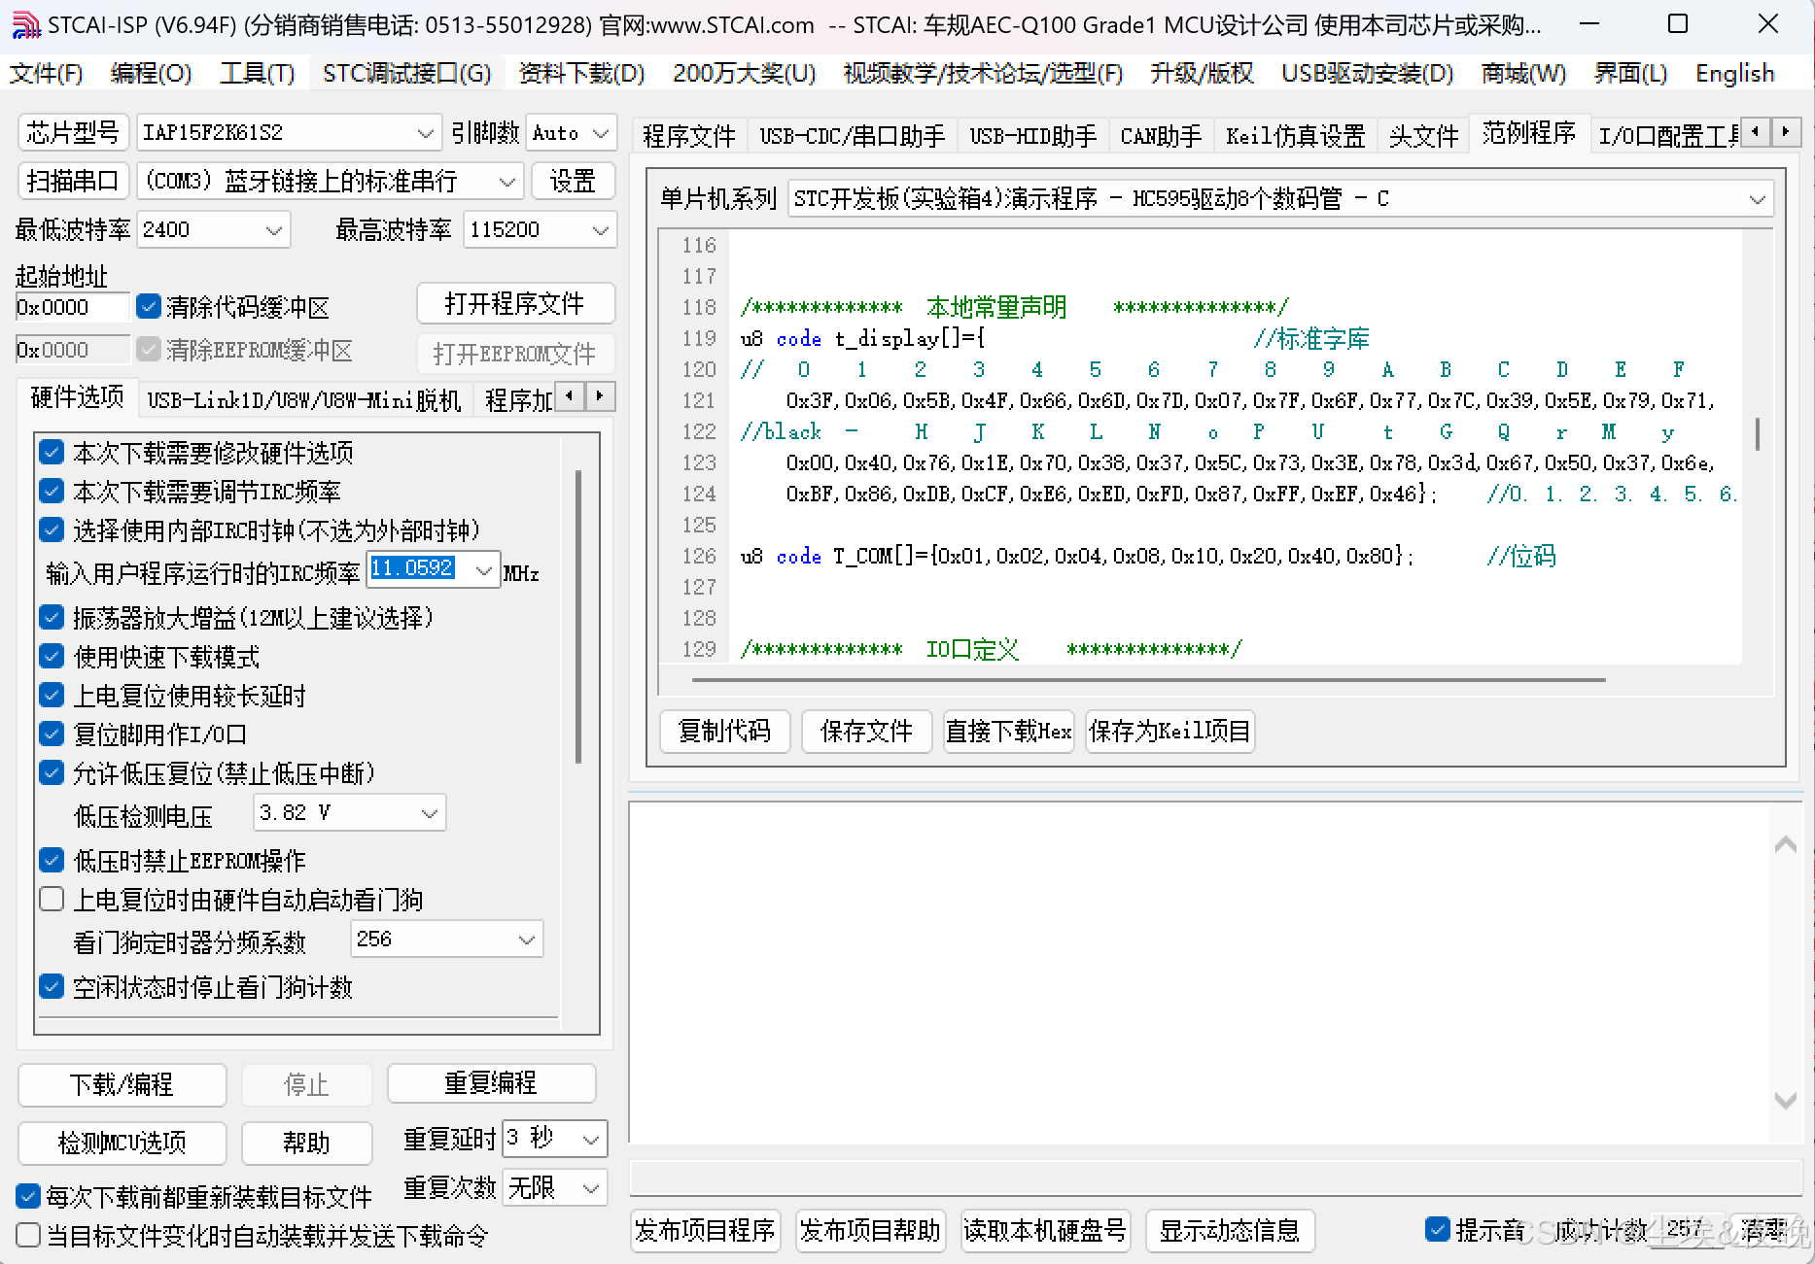The height and width of the screenshot is (1264, 1815).
Task: Click 保存为Keil项目 button
Action: coord(1169,731)
